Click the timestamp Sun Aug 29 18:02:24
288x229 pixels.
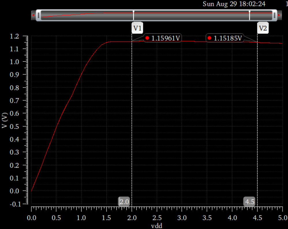[x=234, y=4]
